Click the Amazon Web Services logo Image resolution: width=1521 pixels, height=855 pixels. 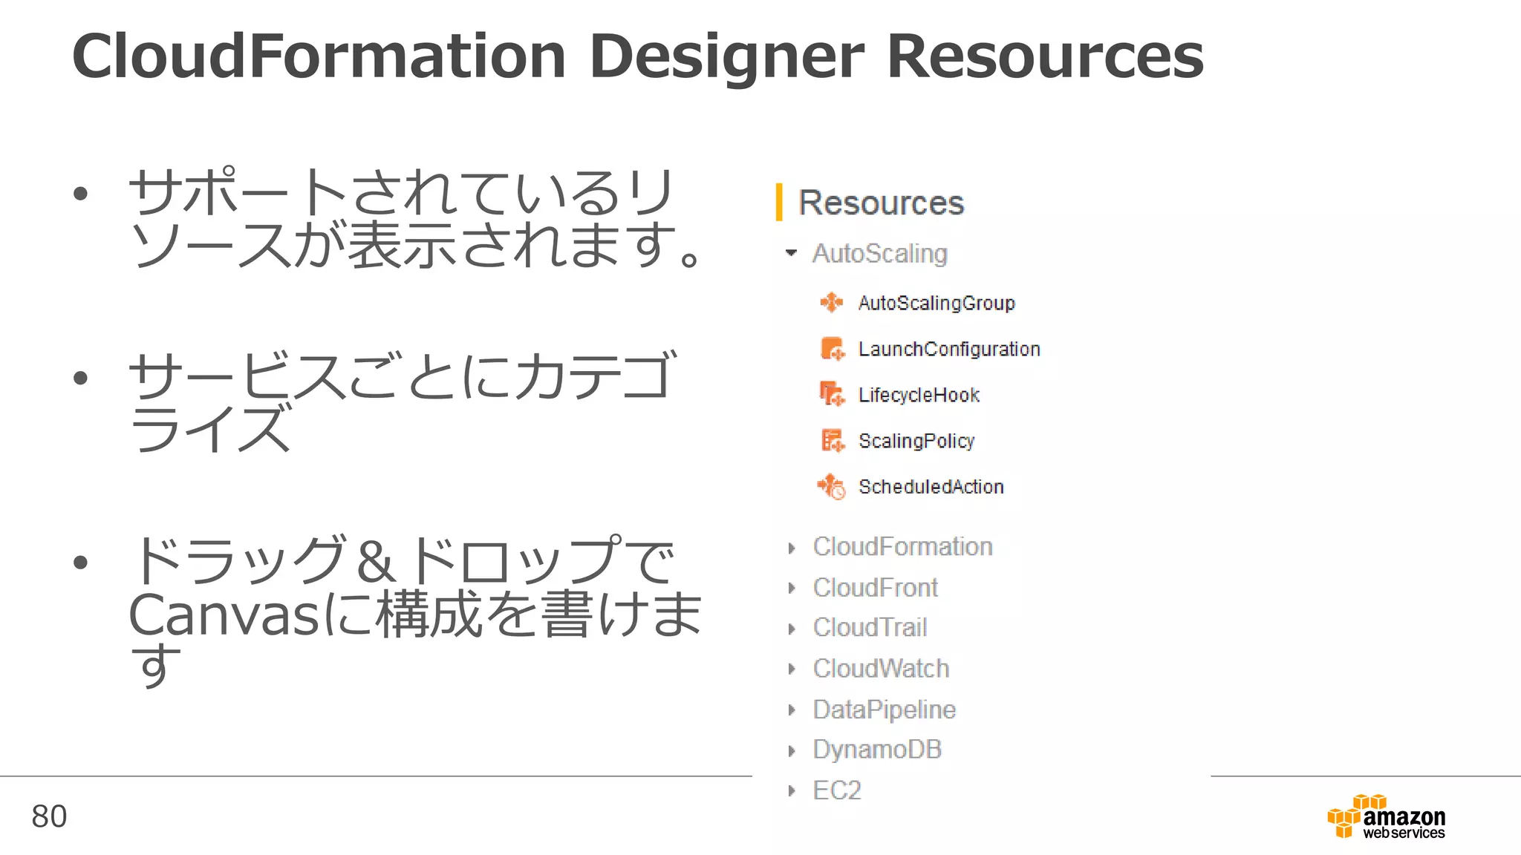(x=1386, y=816)
